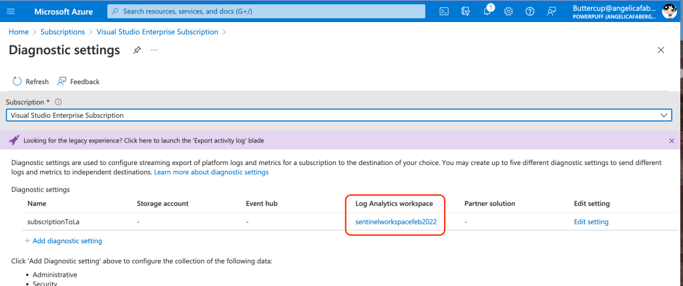Click Edit setting for subscriptionToLa
The image size is (683, 286).
[591, 222]
